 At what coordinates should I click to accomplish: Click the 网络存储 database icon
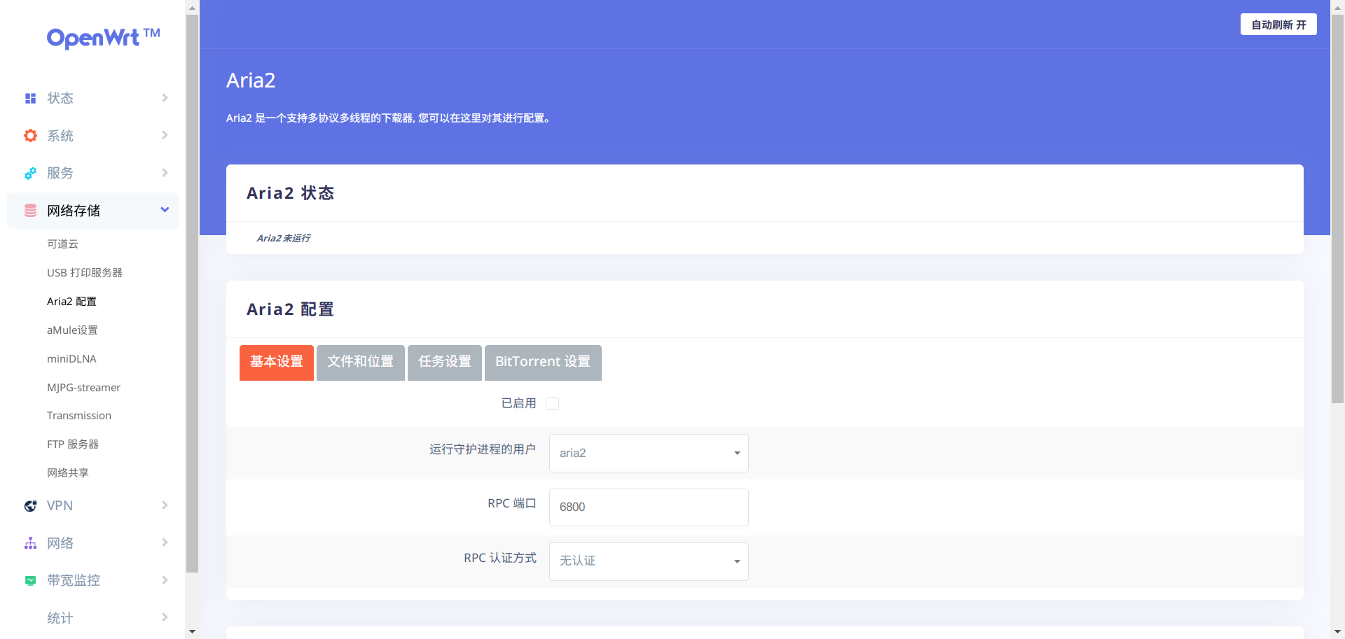click(x=30, y=210)
